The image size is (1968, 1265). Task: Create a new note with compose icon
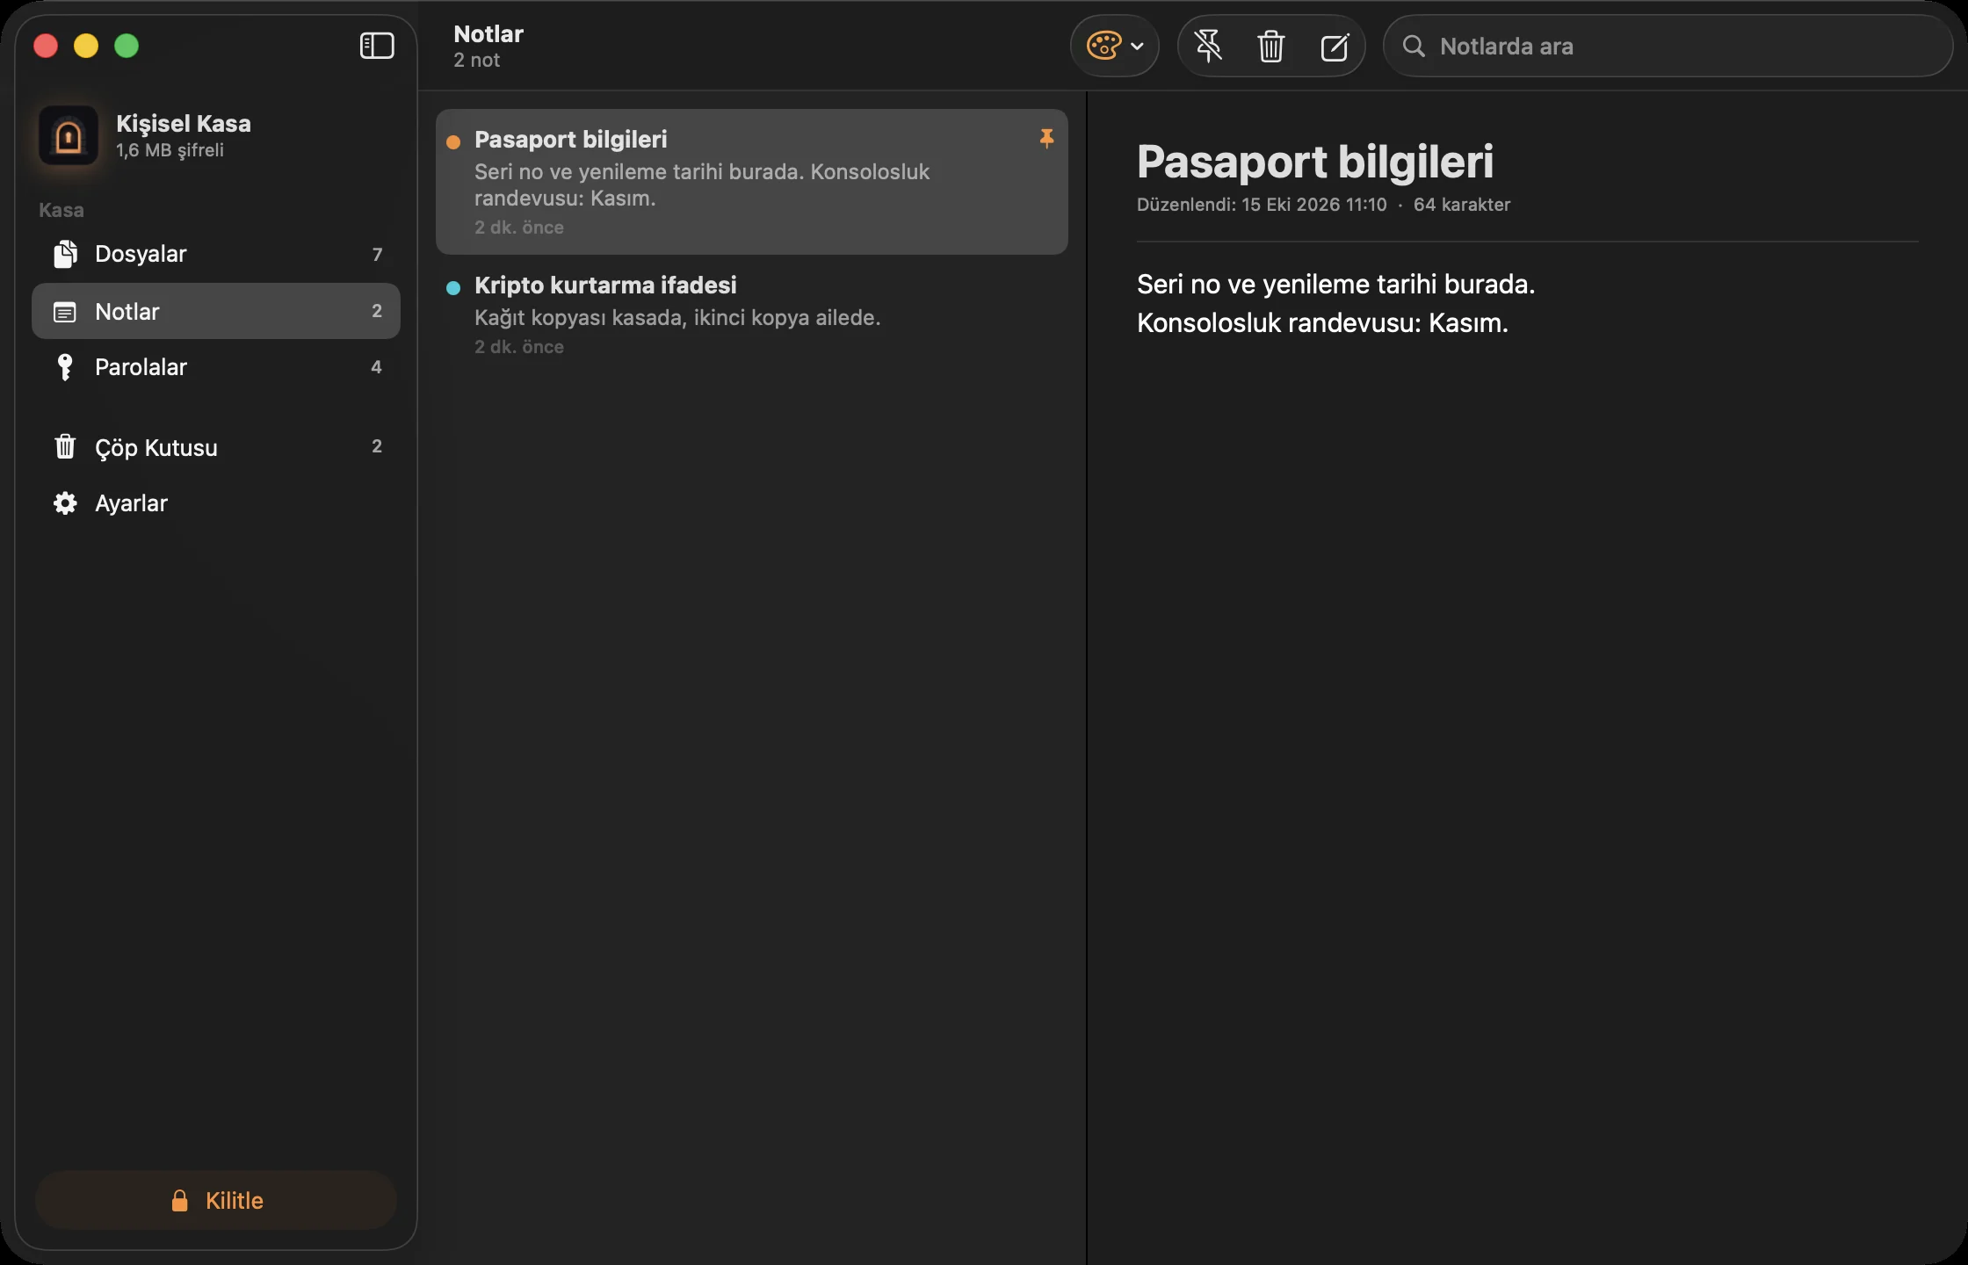click(x=1335, y=46)
